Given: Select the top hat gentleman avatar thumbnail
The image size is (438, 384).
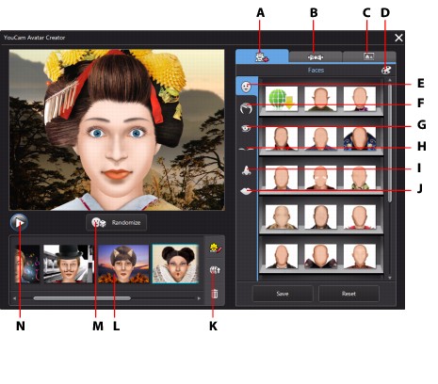Looking at the screenshot, I should pos(68,264).
